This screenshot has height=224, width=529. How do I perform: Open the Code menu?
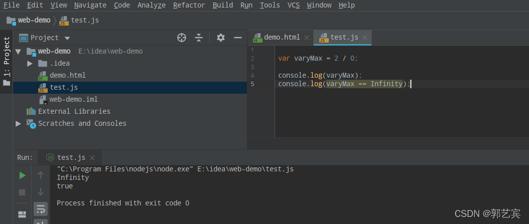click(122, 5)
